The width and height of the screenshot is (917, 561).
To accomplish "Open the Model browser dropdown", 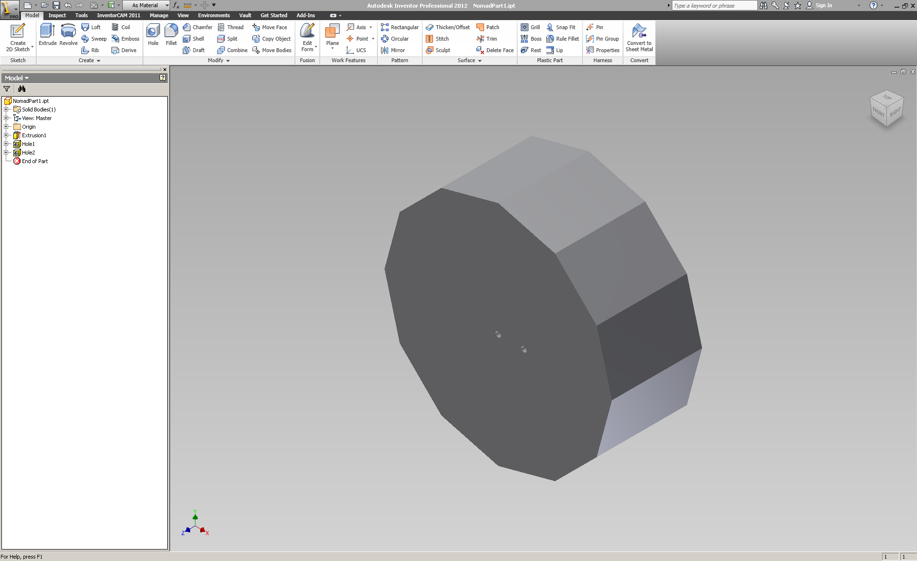I will coord(17,78).
